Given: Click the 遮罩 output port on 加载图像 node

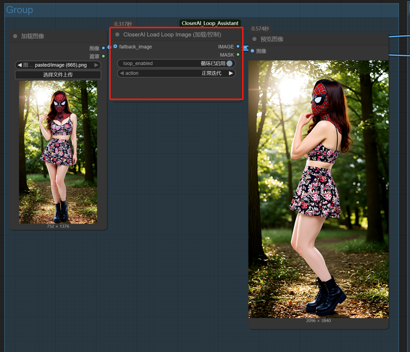Looking at the screenshot, I should tap(103, 56).
